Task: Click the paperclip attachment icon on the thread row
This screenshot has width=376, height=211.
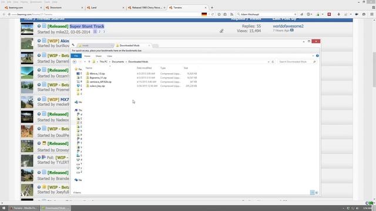Action: (x=221, y=31)
